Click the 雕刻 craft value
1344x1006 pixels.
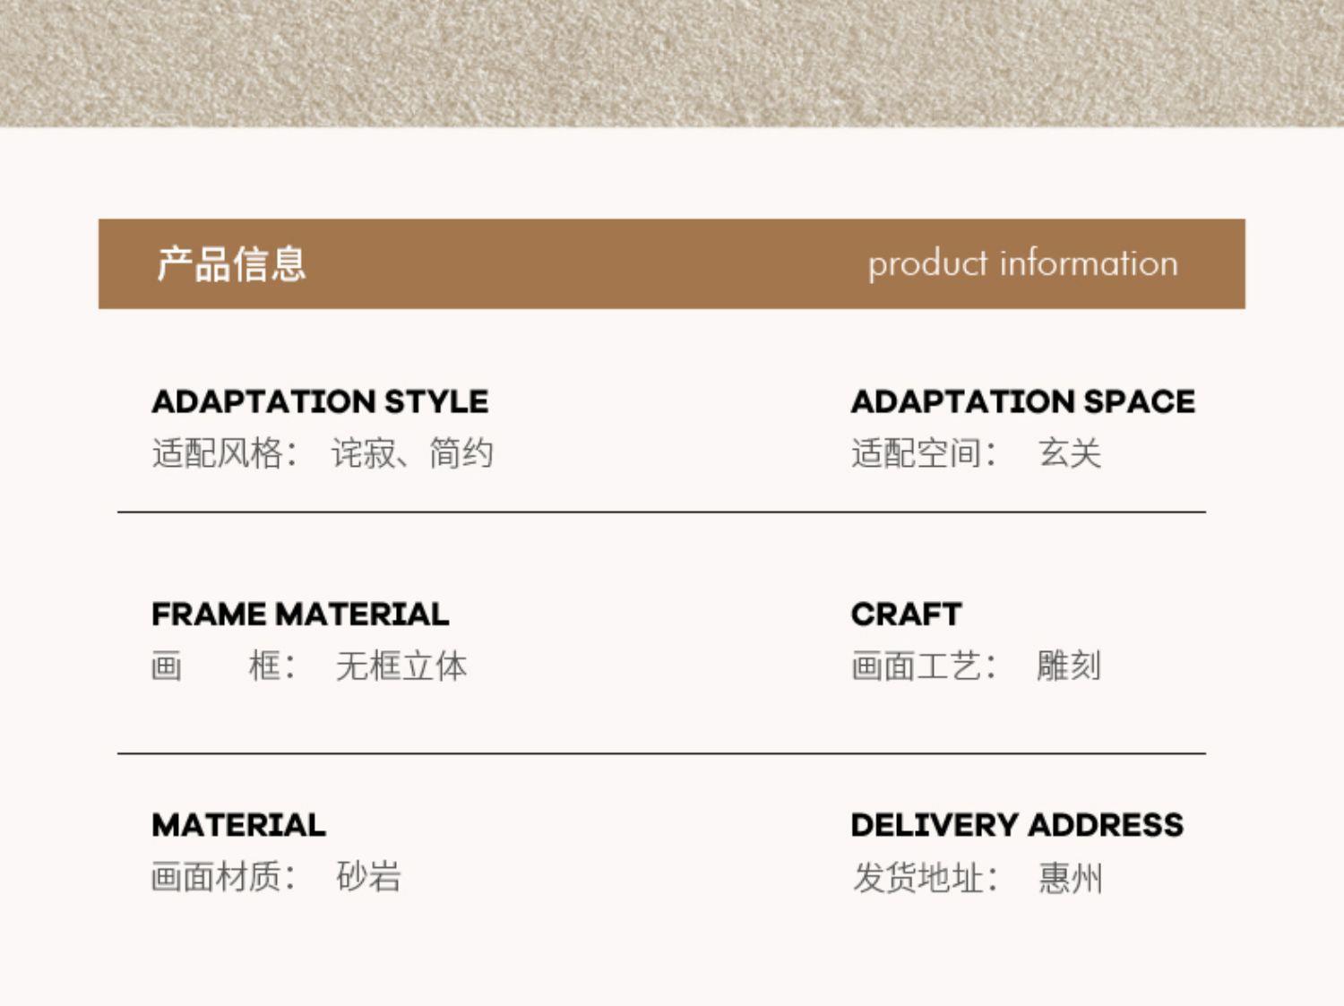pos(1069,666)
